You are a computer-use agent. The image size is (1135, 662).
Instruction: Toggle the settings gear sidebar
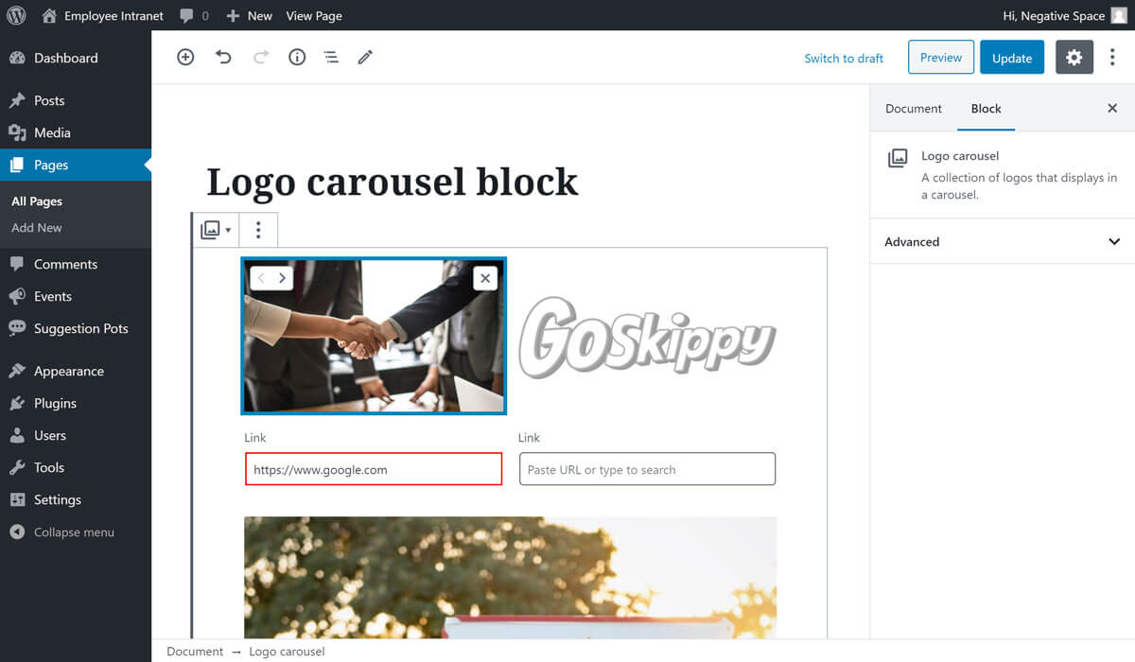1074,58
